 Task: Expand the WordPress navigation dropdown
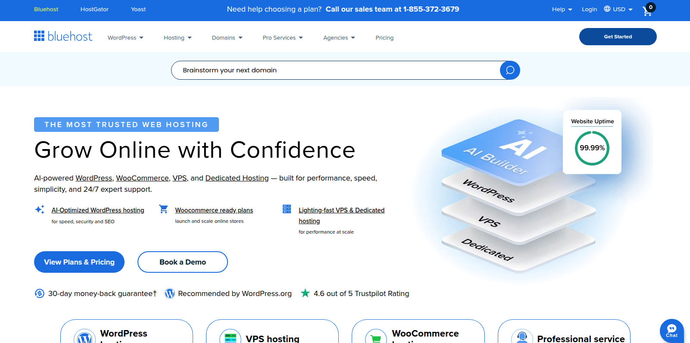(125, 38)
